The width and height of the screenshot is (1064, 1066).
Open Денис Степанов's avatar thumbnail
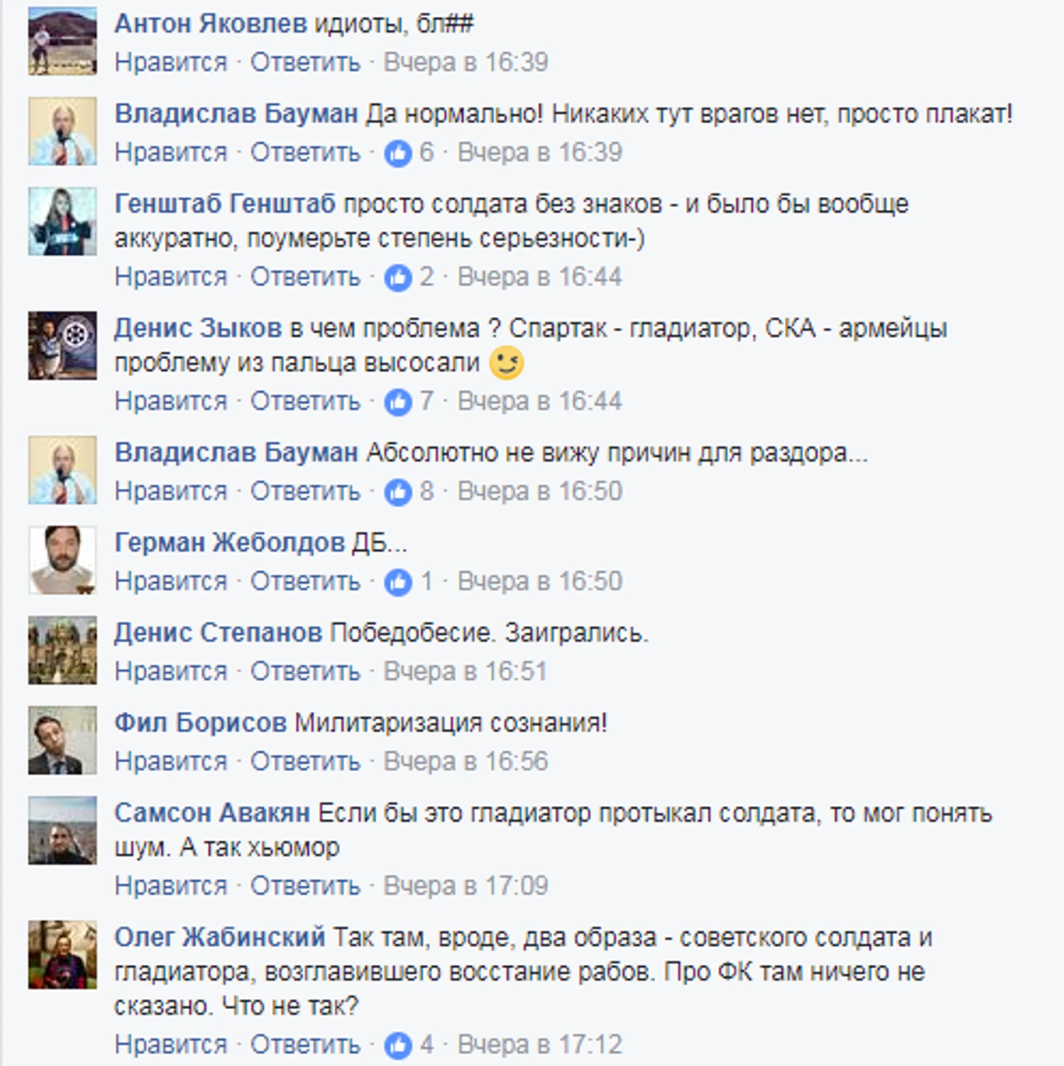tap(63, 650)
